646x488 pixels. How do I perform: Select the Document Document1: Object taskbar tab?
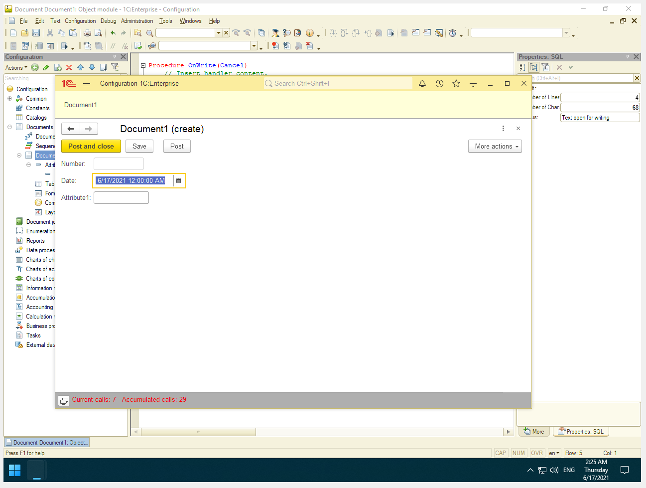coord(47,443)
